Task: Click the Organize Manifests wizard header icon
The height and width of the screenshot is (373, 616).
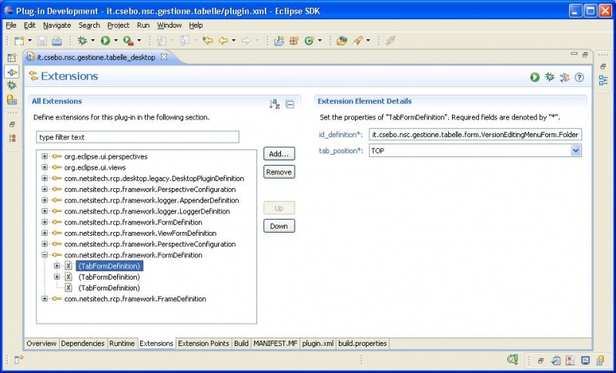Action: tap(564, 77)
